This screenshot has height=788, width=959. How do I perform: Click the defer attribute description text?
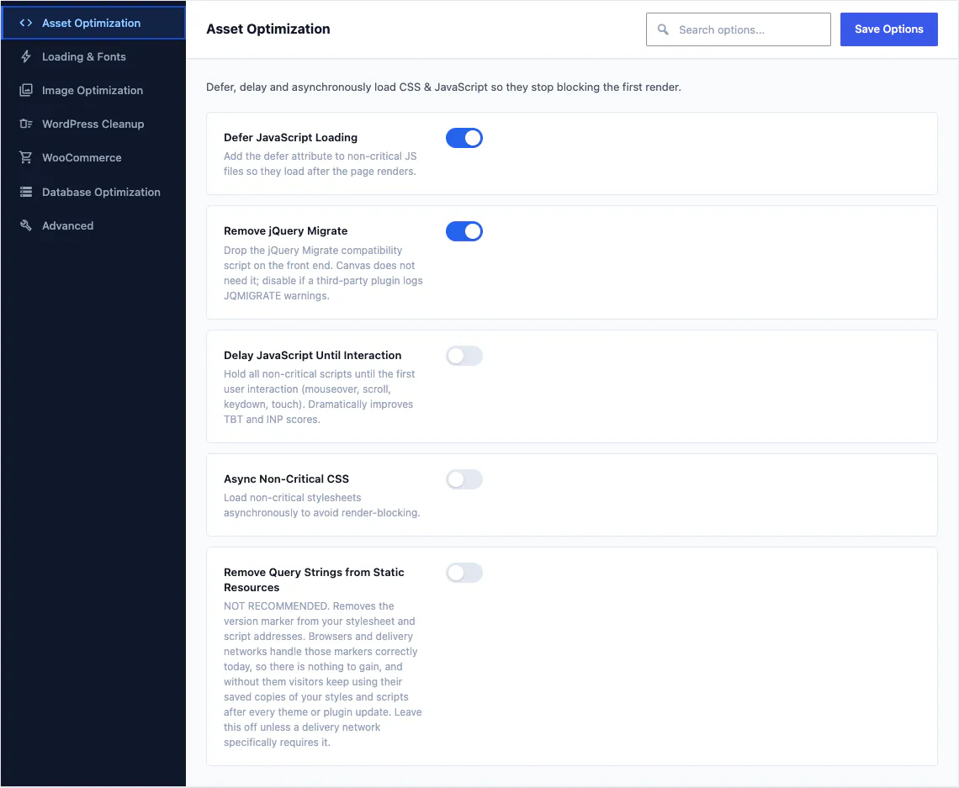tap(320, 164)
